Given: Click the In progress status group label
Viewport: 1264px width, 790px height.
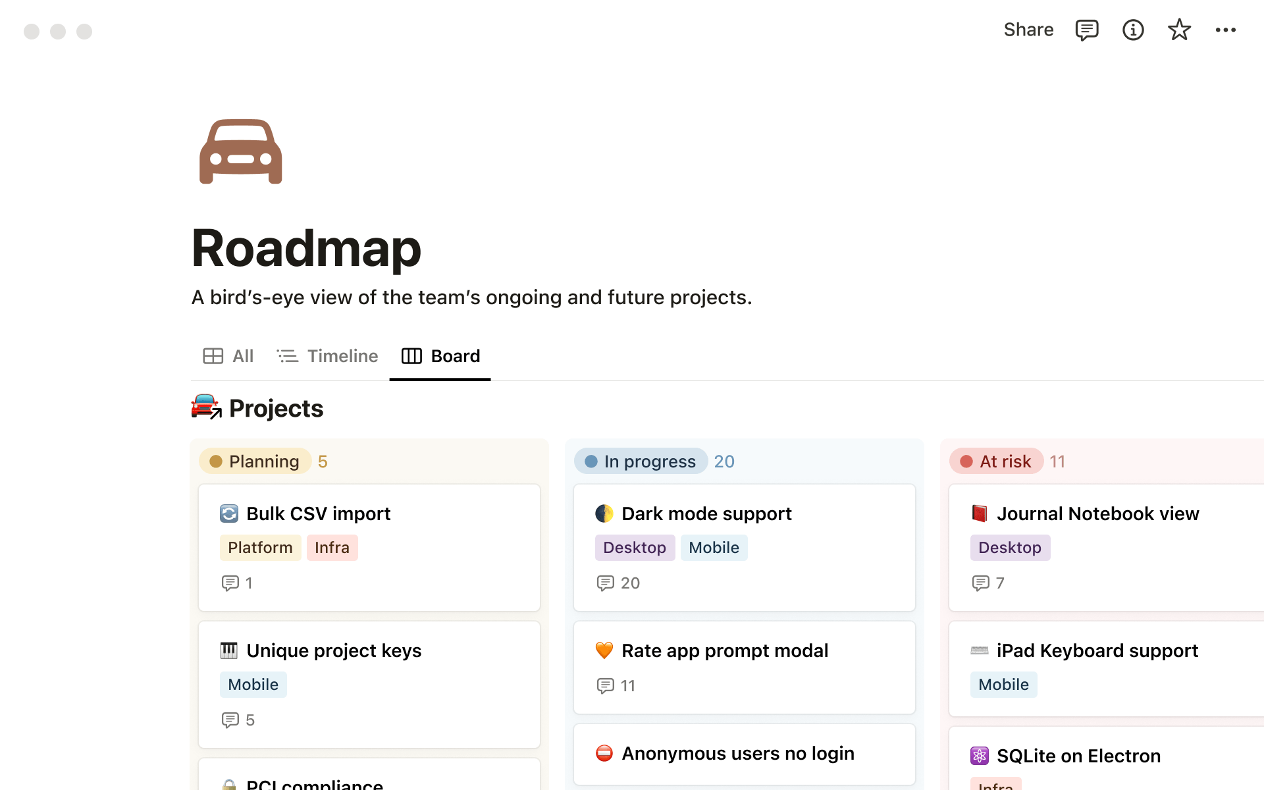Looking at the screenshot, I should [641, 461].
